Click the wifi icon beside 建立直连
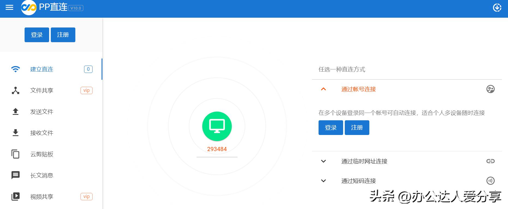Screen dimensions: 508x209 click(16, 69)
